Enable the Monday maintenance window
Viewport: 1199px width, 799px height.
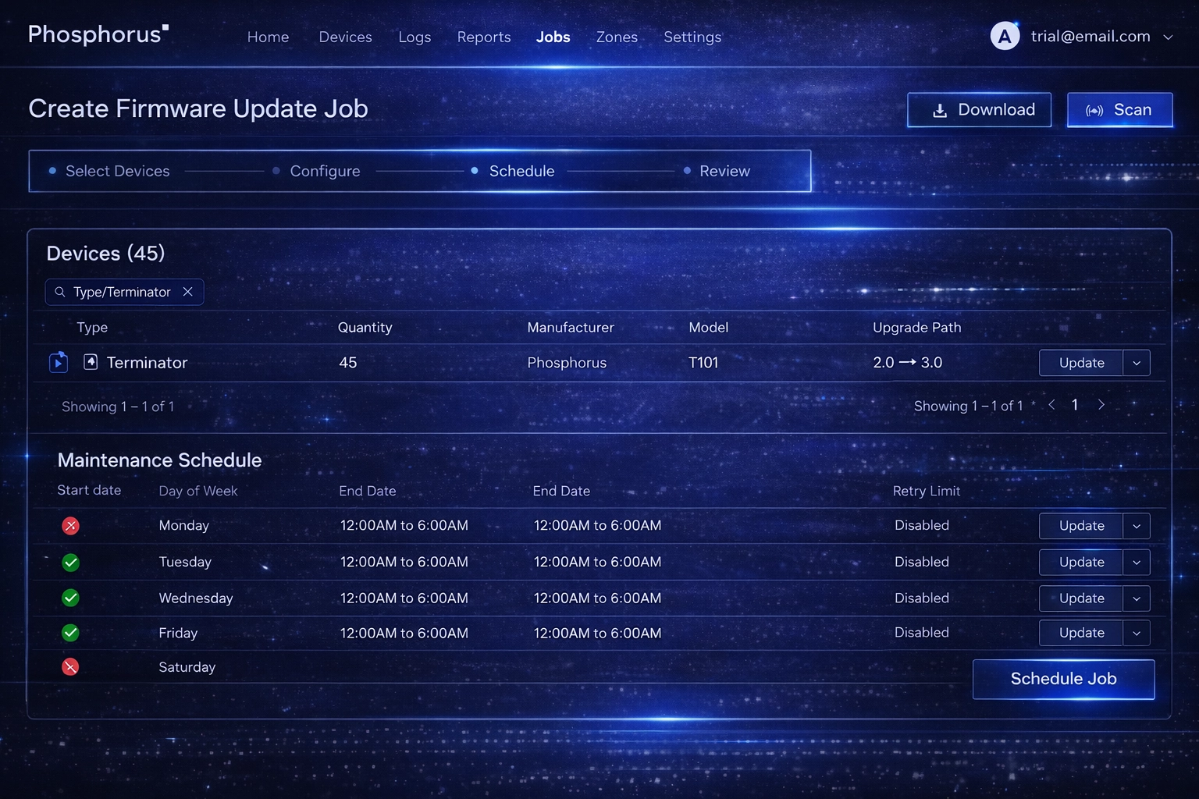tap(70, 526)
